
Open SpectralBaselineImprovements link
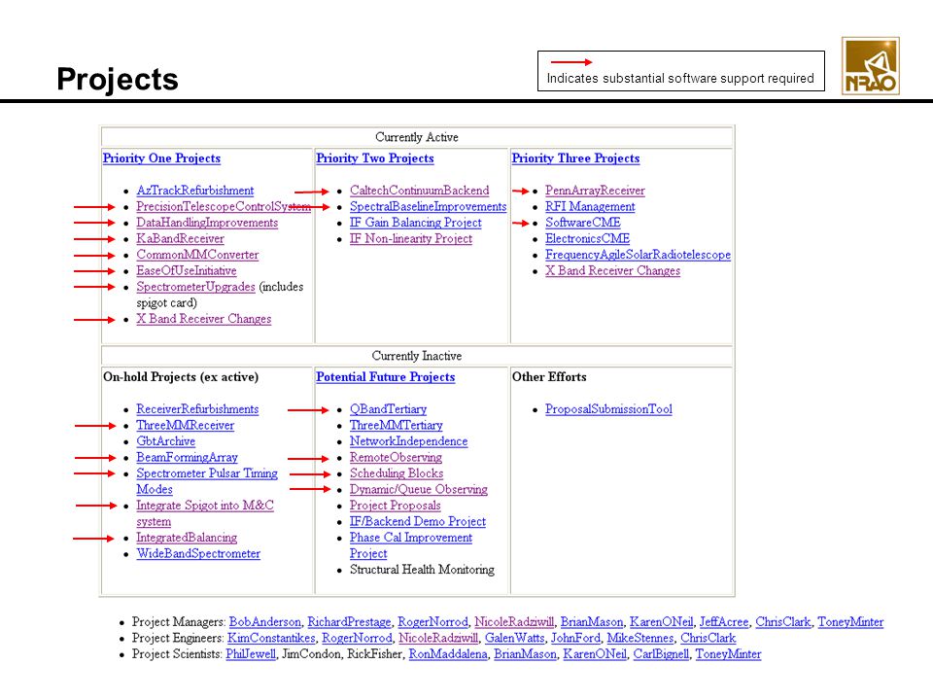429,206
